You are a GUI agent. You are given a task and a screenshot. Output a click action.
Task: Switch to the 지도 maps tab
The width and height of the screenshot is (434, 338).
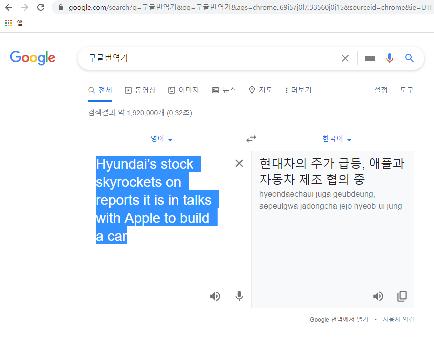pos(261,90)
